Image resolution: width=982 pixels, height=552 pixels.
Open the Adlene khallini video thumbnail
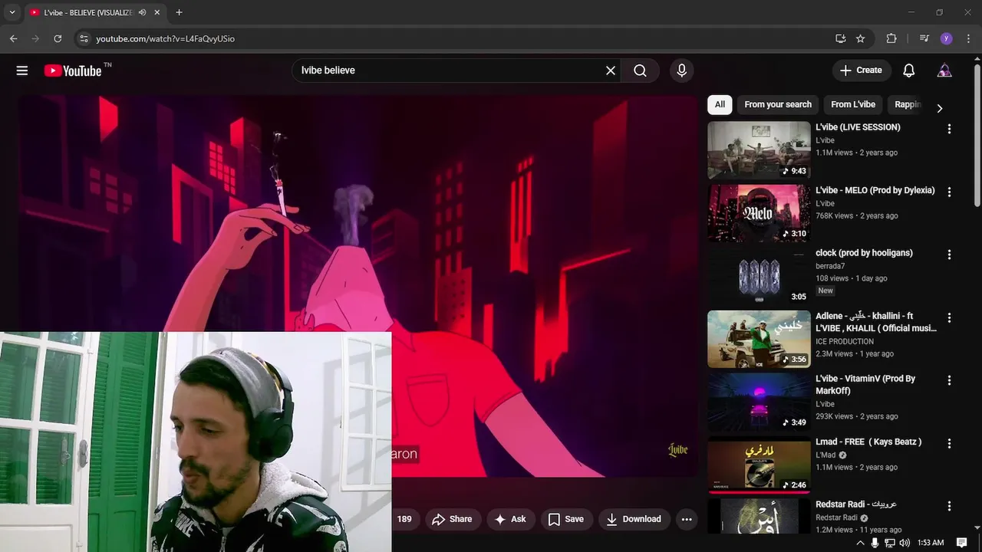point(759,339)
